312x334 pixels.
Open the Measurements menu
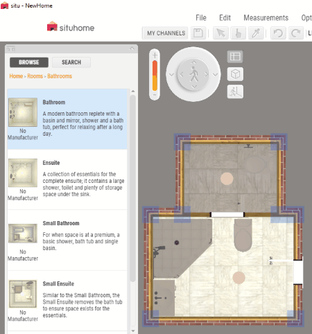tap(266, 18)
